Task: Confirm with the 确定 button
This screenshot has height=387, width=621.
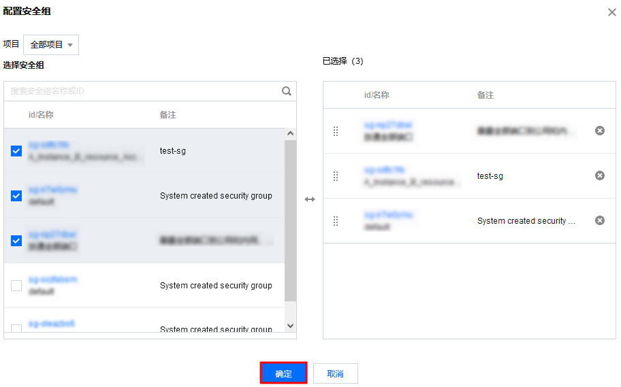Action: tap(283, 373)
